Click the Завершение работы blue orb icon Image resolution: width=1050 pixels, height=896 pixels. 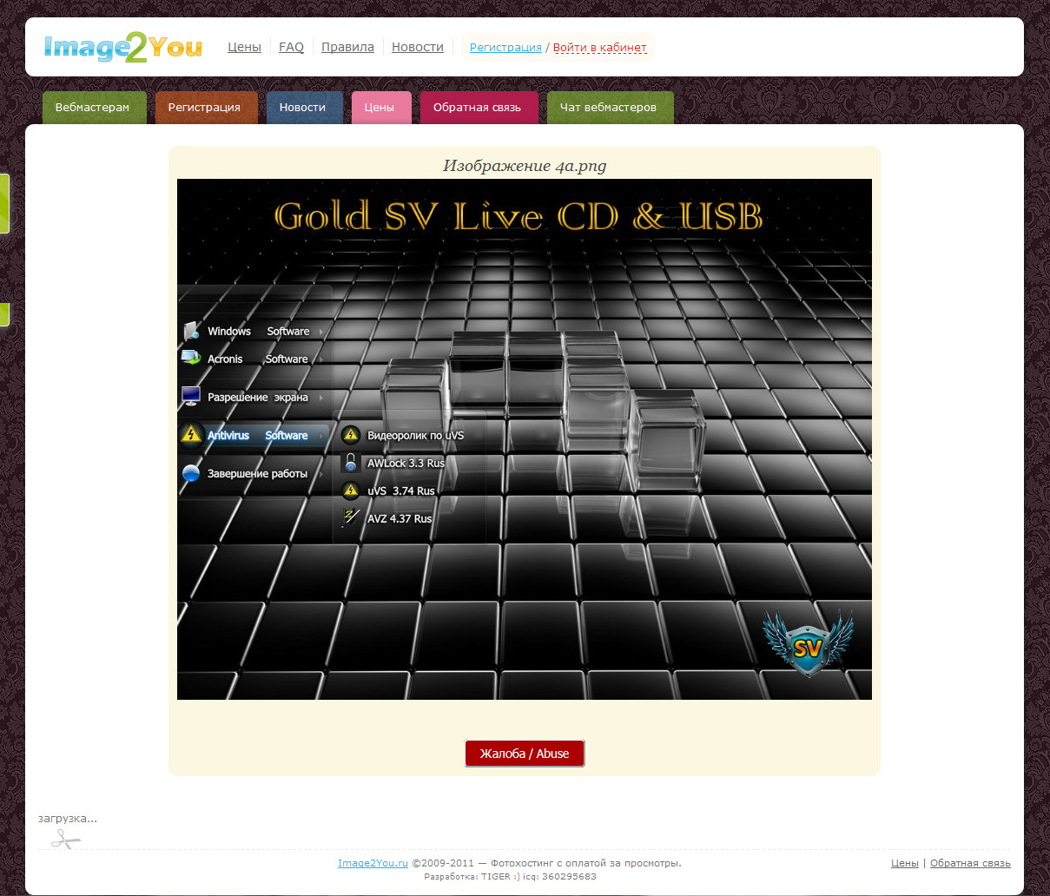point(191,473)
